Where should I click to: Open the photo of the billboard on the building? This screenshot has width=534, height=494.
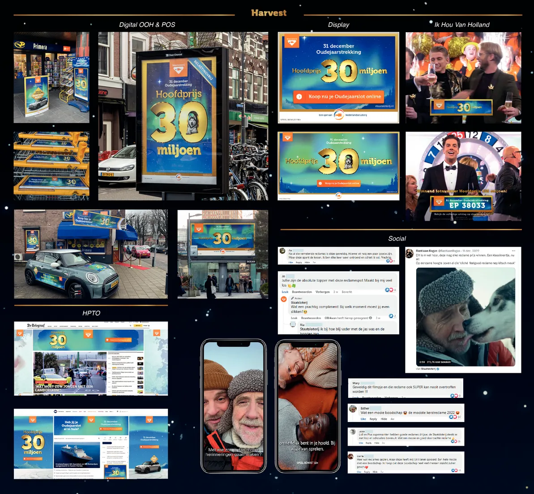click(223, 254)
